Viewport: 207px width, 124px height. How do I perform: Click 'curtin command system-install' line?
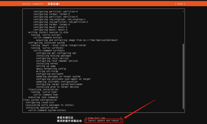pyautogui.click(x=47, y=110)
